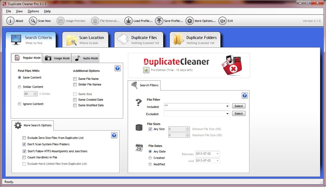Click the Duplicate Folders icon

178,40
